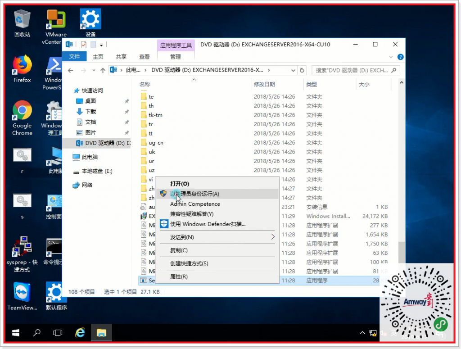The image size is (461, 349).
Task: Launch Internet Explorer from the taskbar
Action: [x=80, y=333]
